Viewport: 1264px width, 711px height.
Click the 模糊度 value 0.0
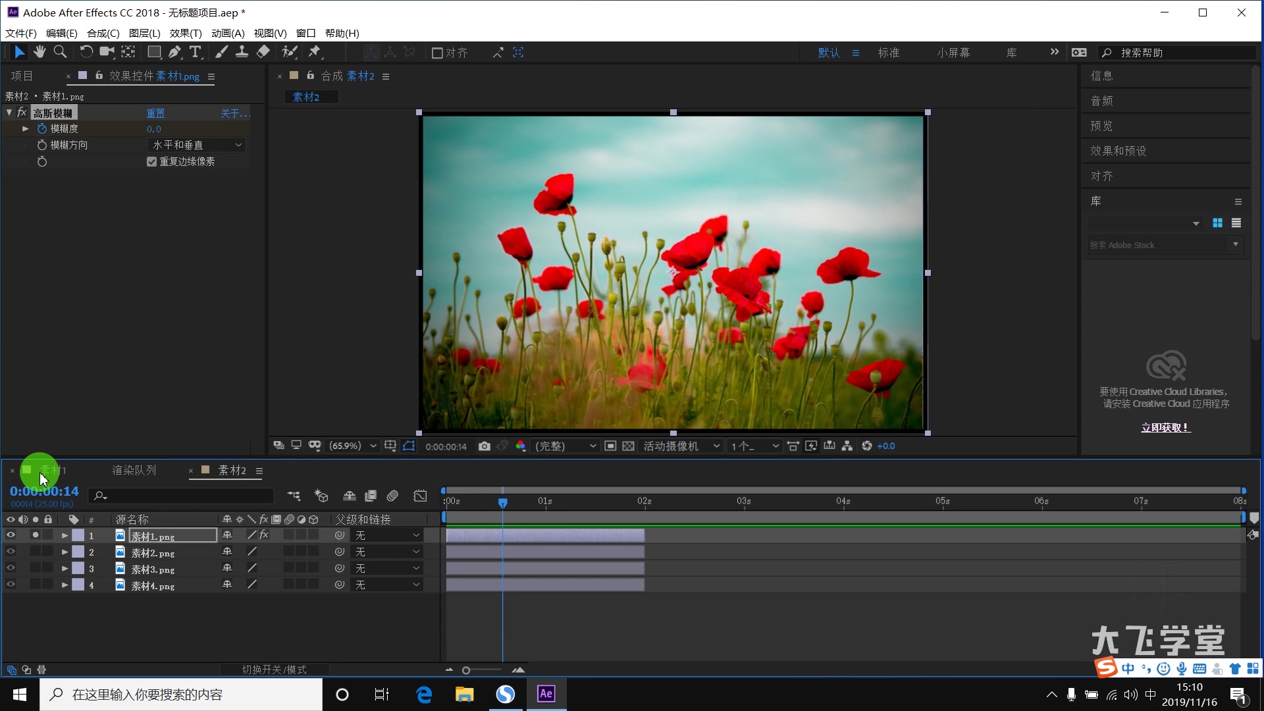[x=154, y=129]
